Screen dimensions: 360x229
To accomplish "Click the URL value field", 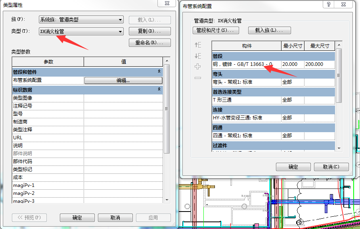I will coord(123,138).
